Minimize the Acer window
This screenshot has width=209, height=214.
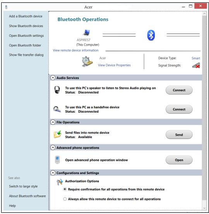click(x=183, y=7)
